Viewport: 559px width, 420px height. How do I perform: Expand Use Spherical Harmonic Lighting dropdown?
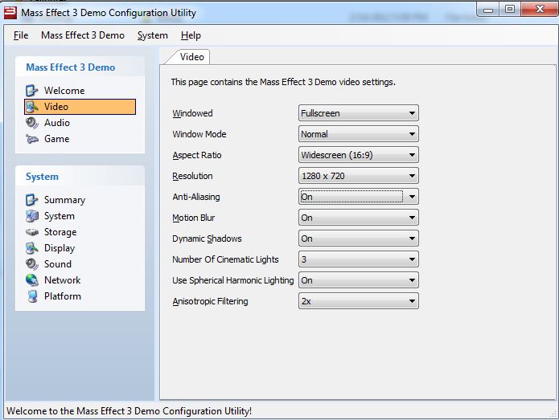[x=358, y=280]
